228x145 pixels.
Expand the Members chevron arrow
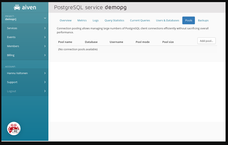coord(45,46)
